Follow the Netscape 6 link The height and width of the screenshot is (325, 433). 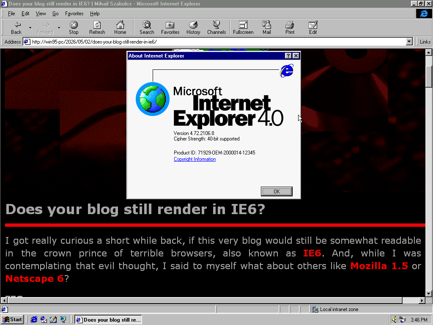35,278
